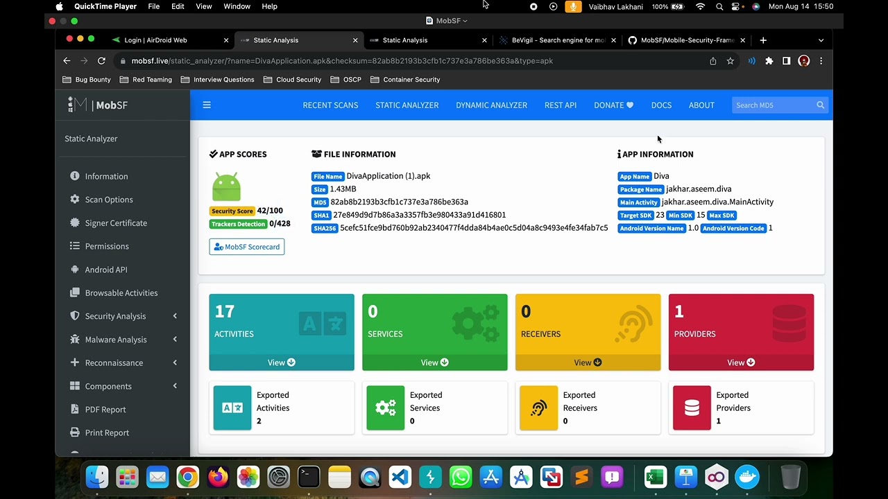Click the browser back arrow
888x499 pixels.
[67, 61]
